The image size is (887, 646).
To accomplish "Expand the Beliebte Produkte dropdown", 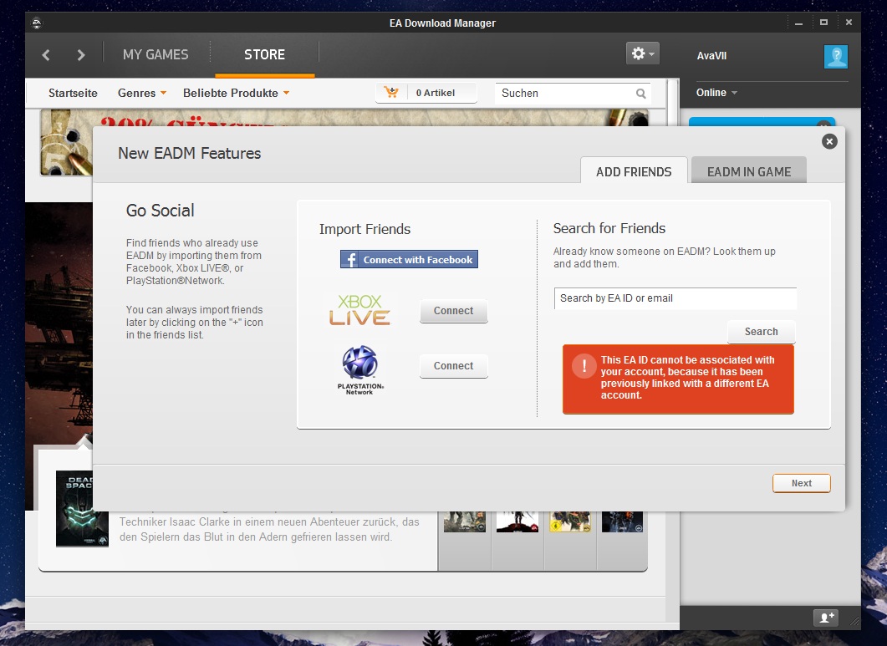I will tap(237, 93).
